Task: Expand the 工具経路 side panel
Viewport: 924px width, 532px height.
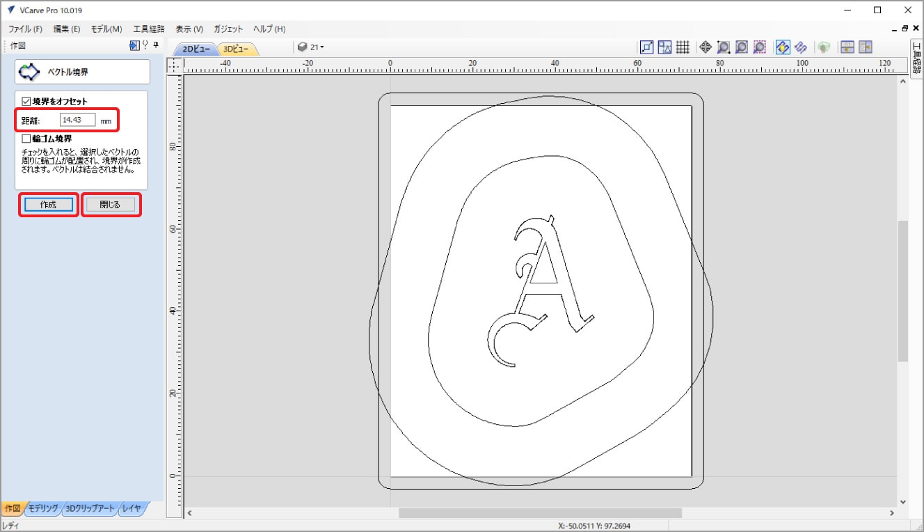Action: pyautogui.click(x=916, y=56)
